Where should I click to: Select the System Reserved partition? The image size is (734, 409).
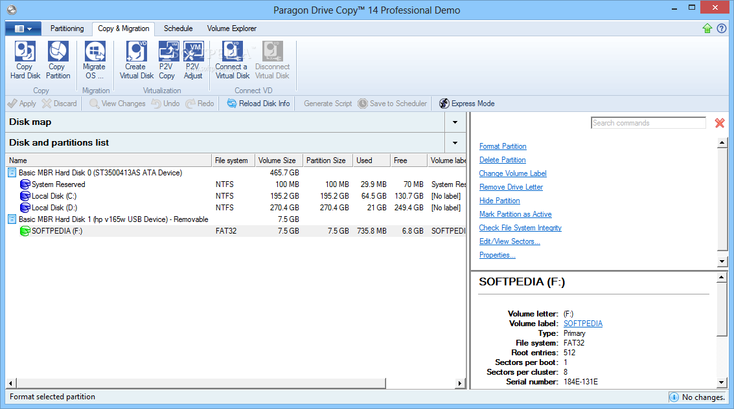236,184
